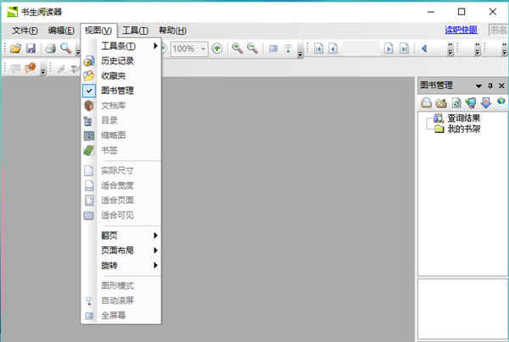The image size is (509, 342).
Task: Open the 工具(T) menu
Action: tap(136, 30)
